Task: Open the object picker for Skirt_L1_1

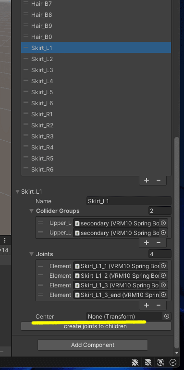Action: coord(163,266)
